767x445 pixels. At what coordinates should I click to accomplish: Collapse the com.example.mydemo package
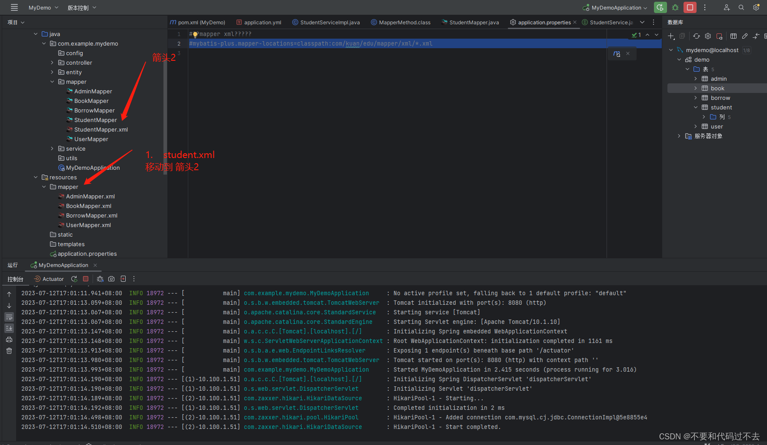click(43, 43)
